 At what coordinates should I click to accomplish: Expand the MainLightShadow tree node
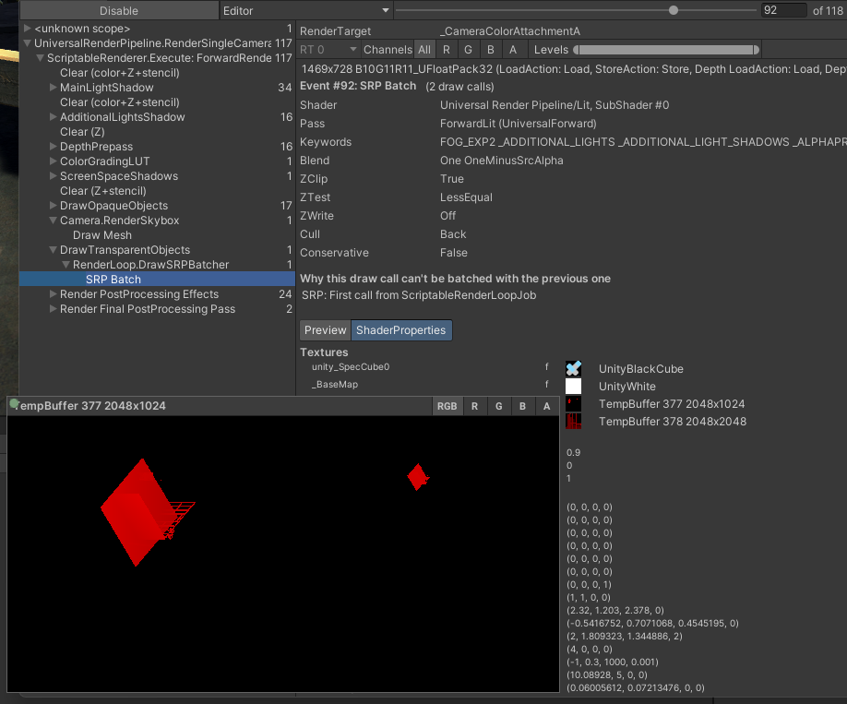54,88
